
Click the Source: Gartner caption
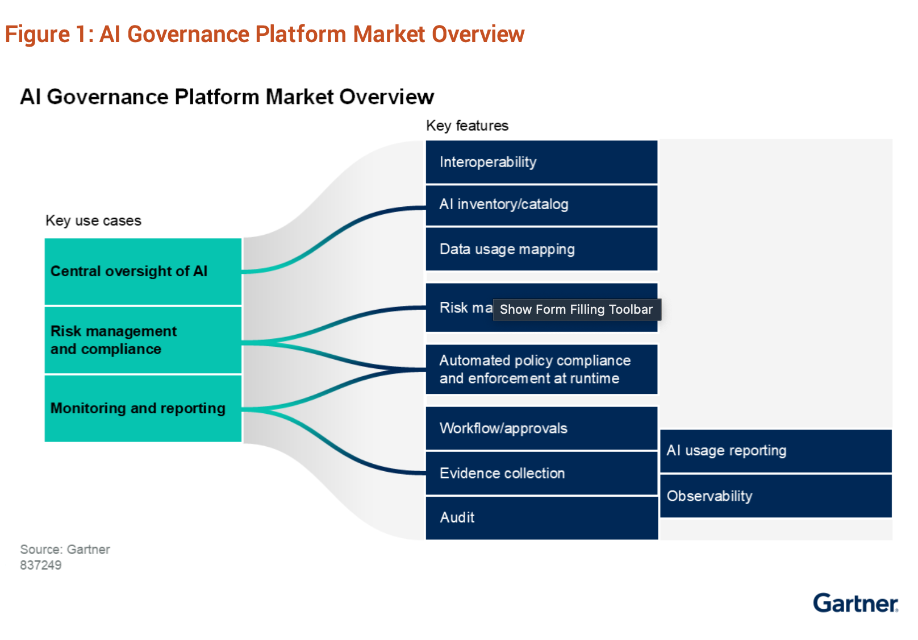(65, 550)
